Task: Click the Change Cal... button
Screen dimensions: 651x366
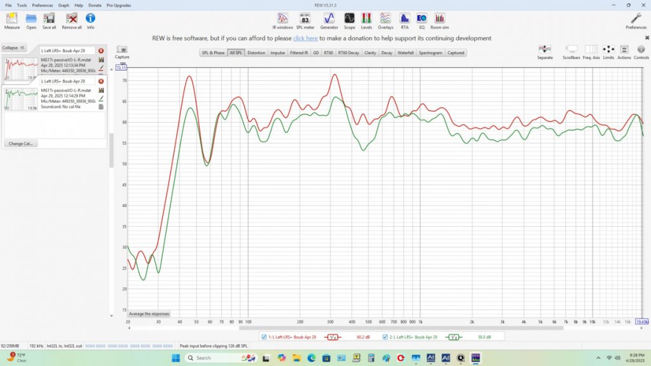Action: (20, 144)
